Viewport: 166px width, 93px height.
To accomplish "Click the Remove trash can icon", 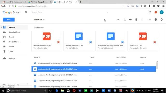I will 136,20.
